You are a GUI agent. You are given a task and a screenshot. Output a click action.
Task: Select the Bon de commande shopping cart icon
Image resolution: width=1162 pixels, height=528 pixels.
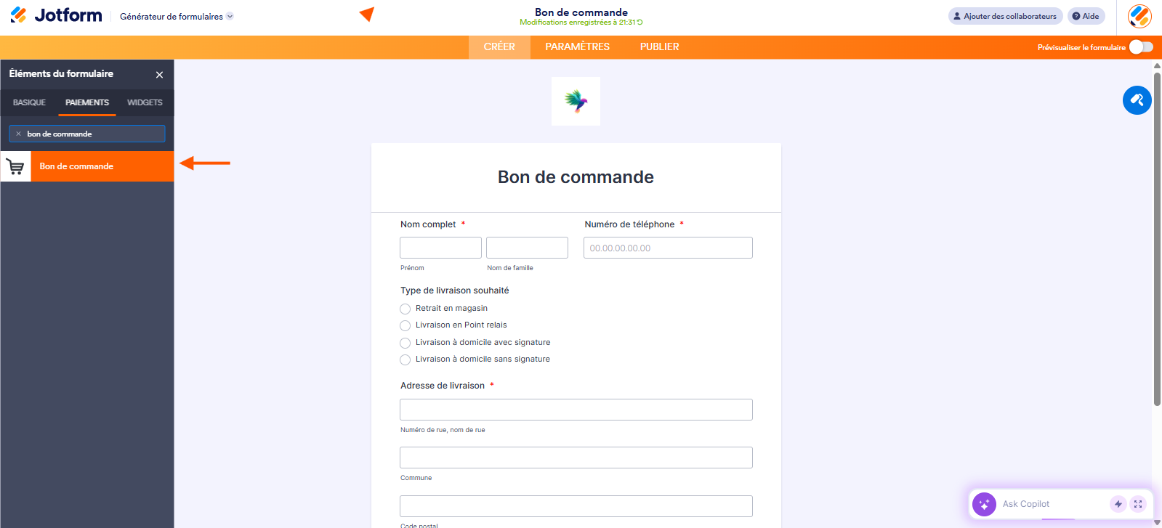coord(16,166)
